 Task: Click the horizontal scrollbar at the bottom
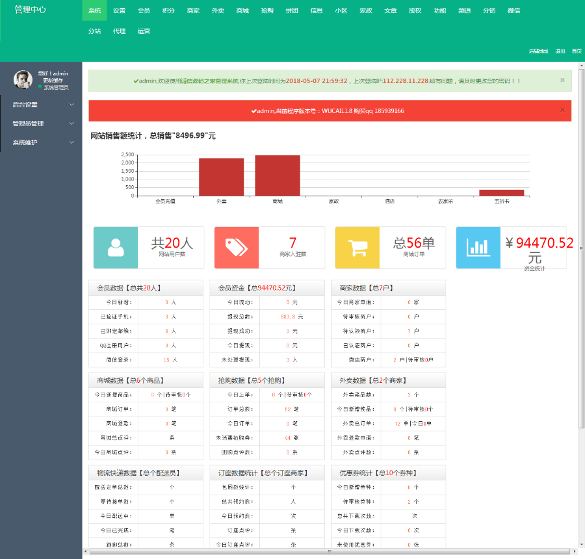[330, 551]
